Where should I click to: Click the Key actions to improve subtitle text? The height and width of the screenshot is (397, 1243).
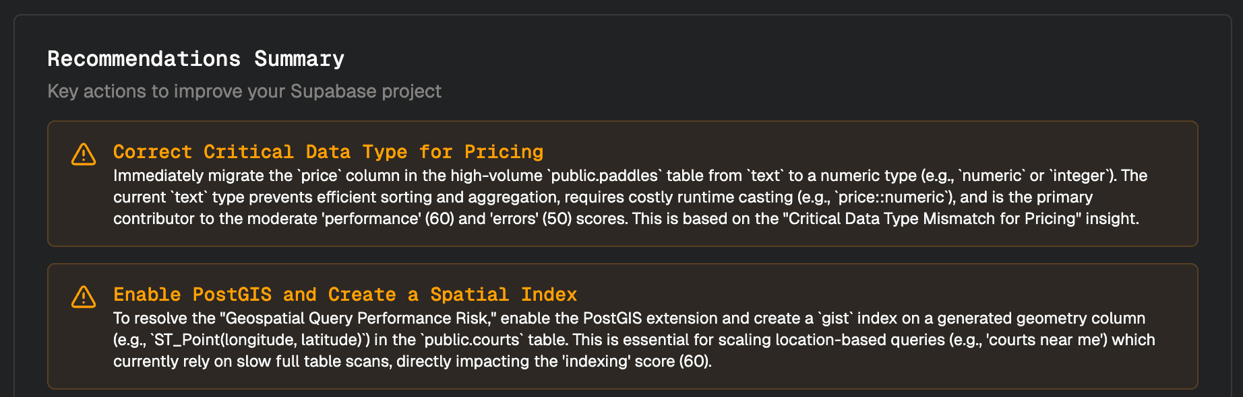(x=244, y=92)
